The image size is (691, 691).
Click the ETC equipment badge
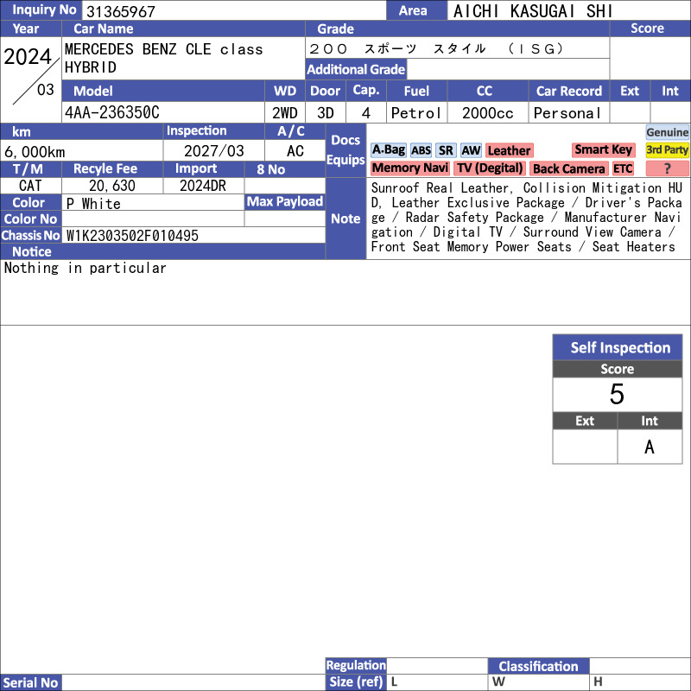[623, 168]
